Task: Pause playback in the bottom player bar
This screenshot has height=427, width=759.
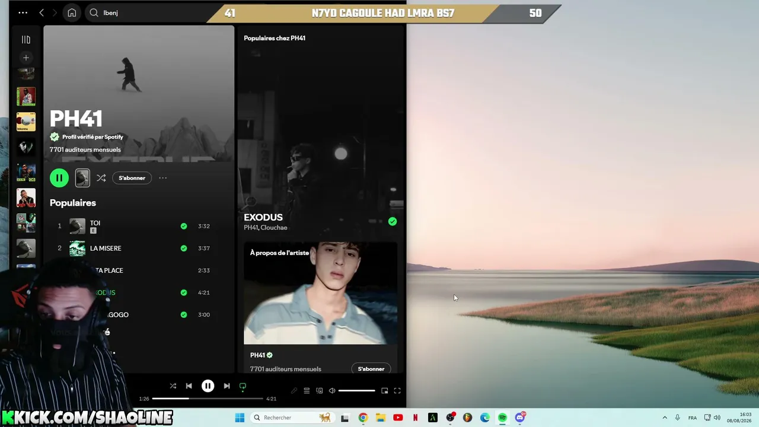Action: (x=208, y=386)
